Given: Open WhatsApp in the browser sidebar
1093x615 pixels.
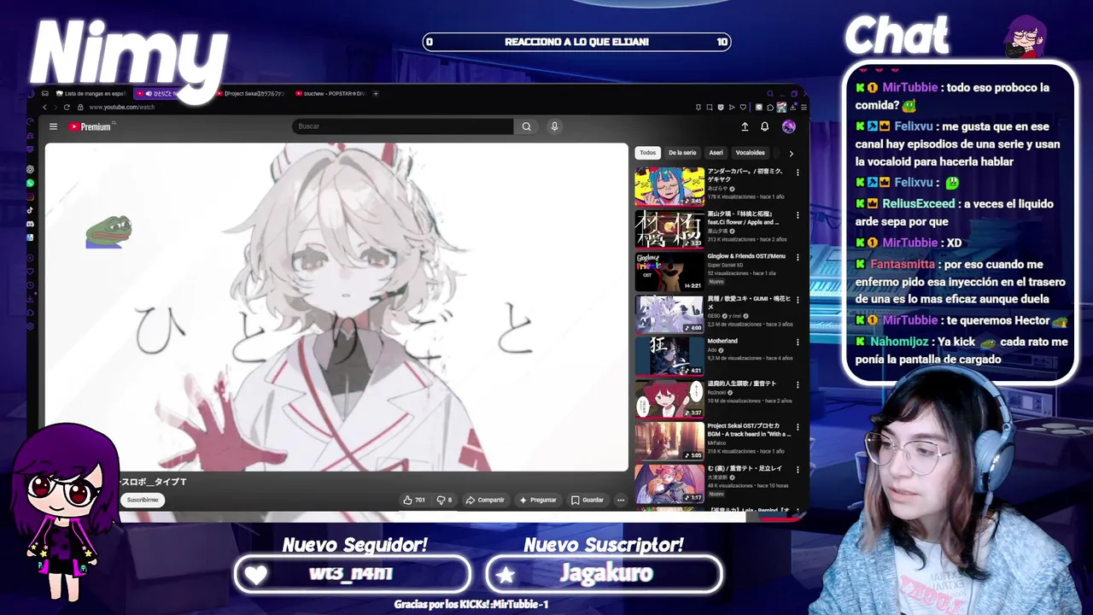Looking at the screenshot, I should (x=30, y=183).
